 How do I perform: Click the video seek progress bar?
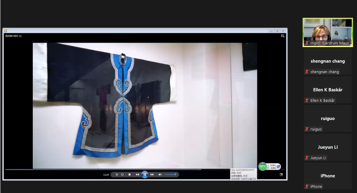click(116, 169)
